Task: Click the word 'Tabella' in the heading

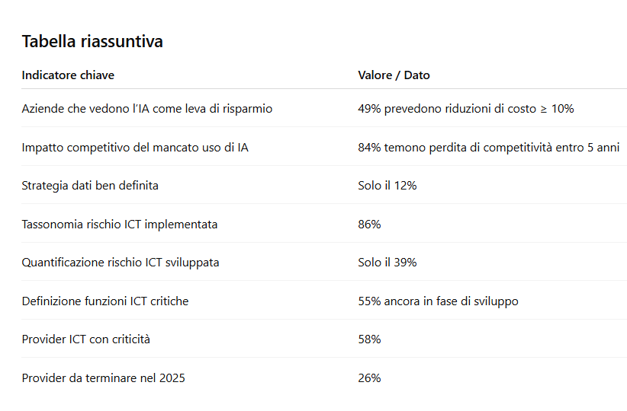Action: (49, 42)
